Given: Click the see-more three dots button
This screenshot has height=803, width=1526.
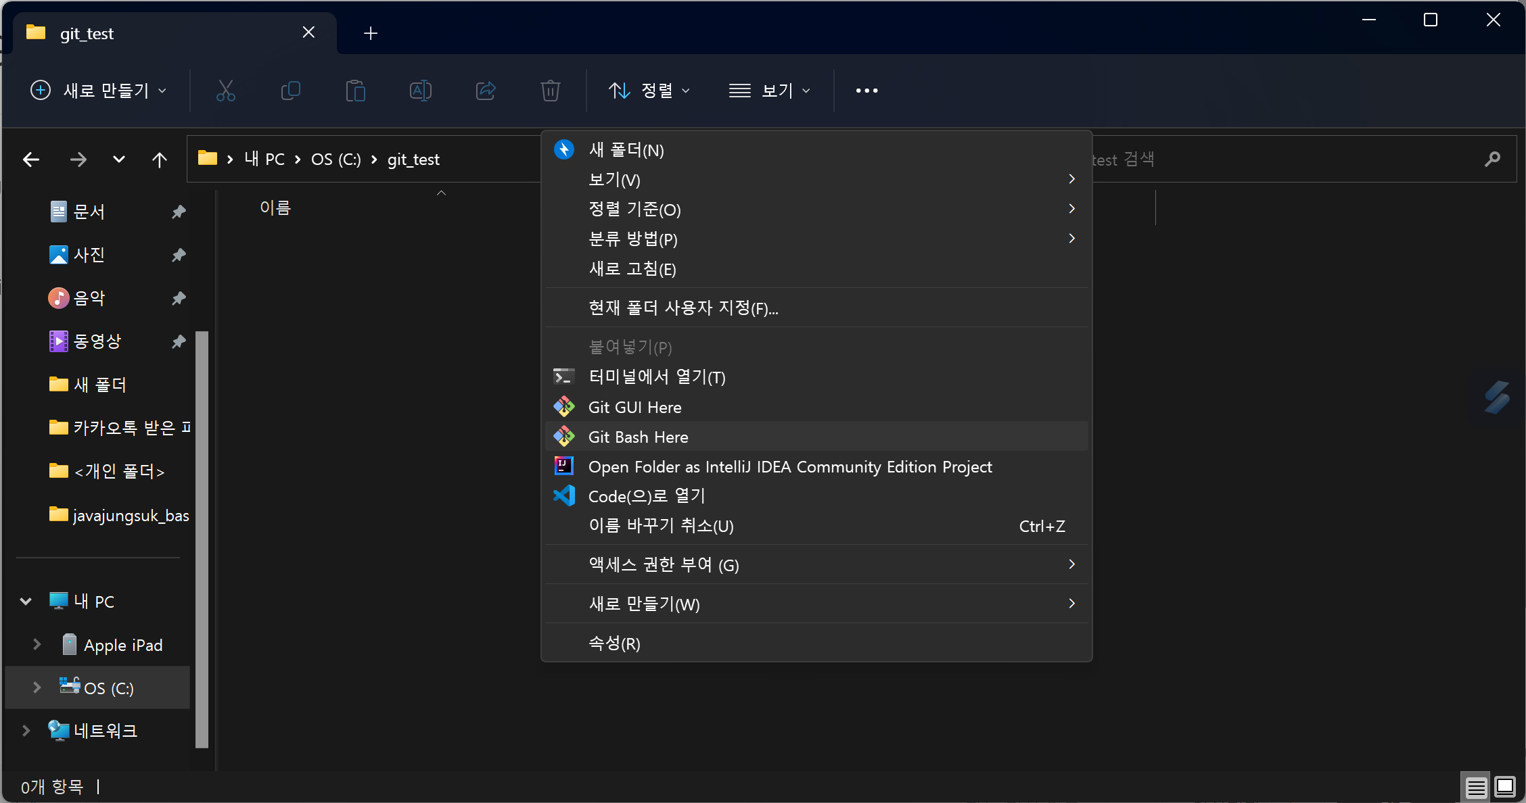Looking at the screenshot, I should tap(866, 91).
